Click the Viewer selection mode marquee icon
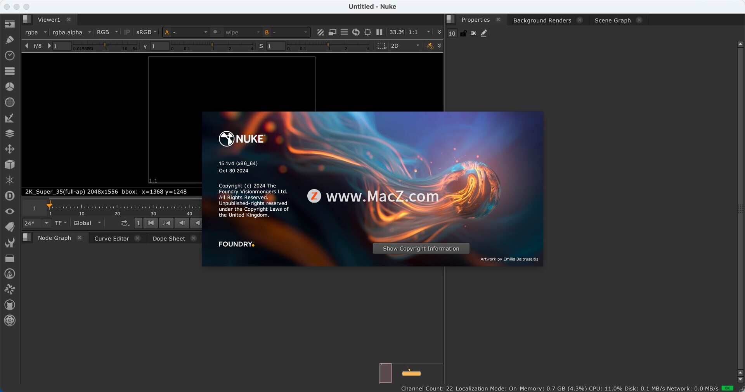 click(382, 46)
